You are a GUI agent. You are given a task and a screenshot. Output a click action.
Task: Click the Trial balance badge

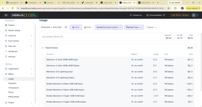coord(180,15)
